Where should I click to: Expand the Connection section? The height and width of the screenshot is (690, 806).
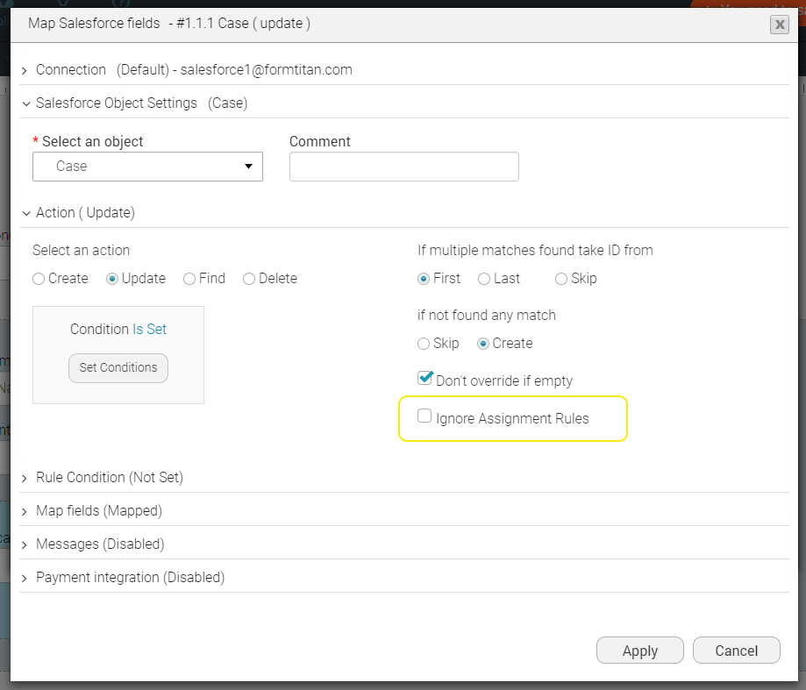(404, 69)
